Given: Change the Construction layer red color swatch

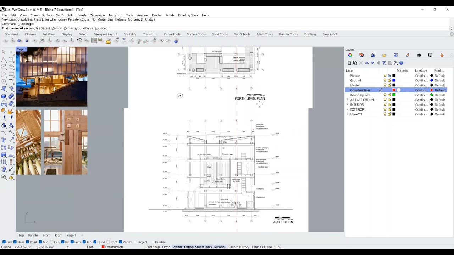Looking at the screenshot, I should point(394,90).
